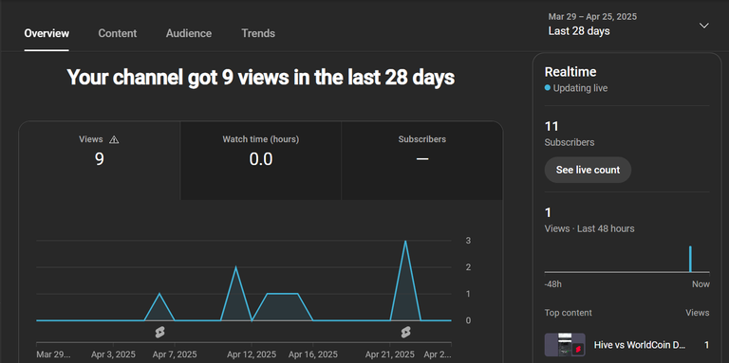Open the Overview tab
729x363 pixels.
[x=47, y=33]
